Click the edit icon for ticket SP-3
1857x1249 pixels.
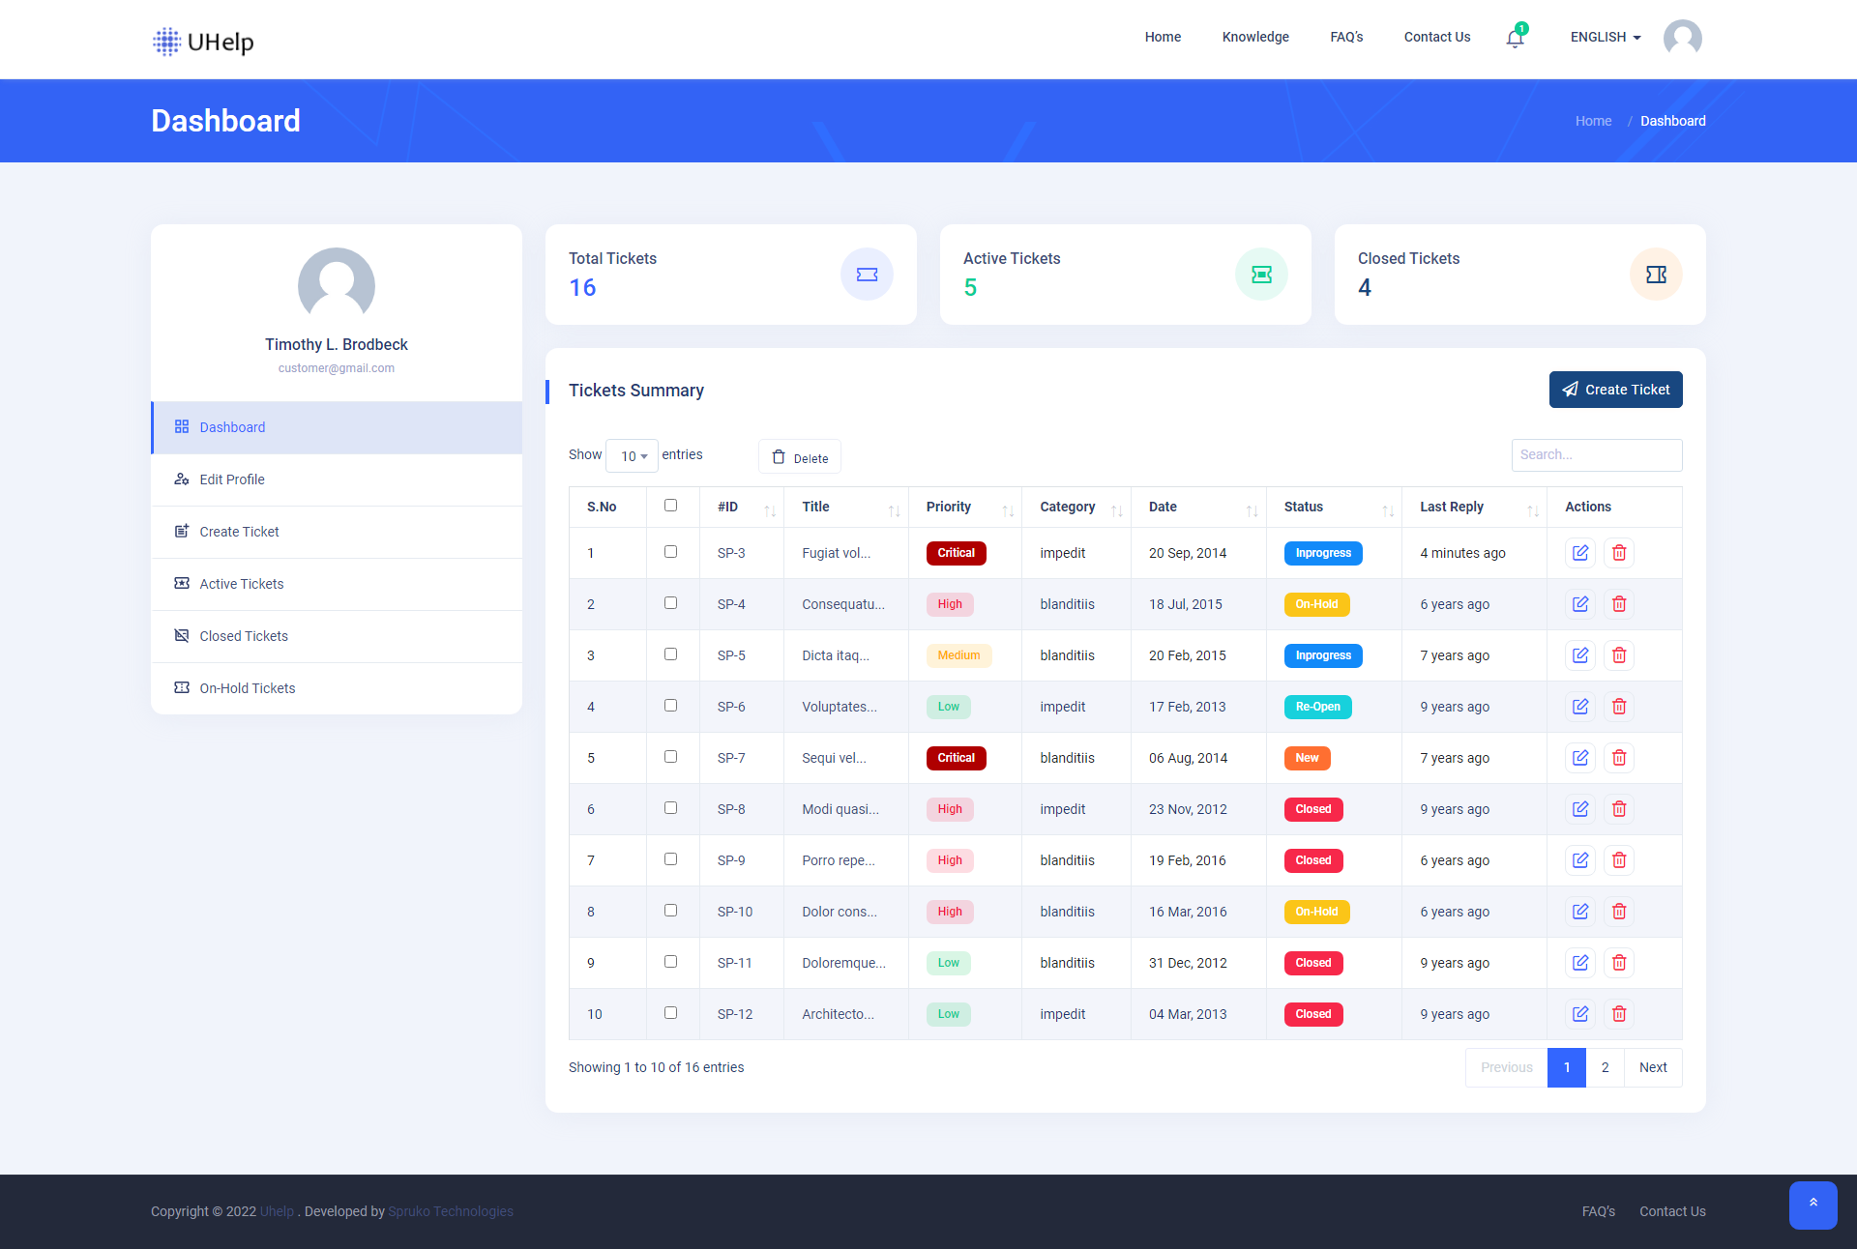click(x=1580, y=552)
